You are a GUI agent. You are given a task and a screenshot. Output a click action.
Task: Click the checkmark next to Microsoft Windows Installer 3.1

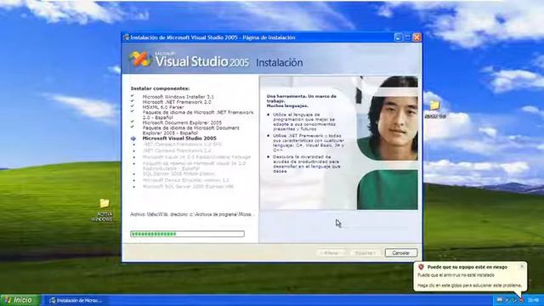click(133, 96)
